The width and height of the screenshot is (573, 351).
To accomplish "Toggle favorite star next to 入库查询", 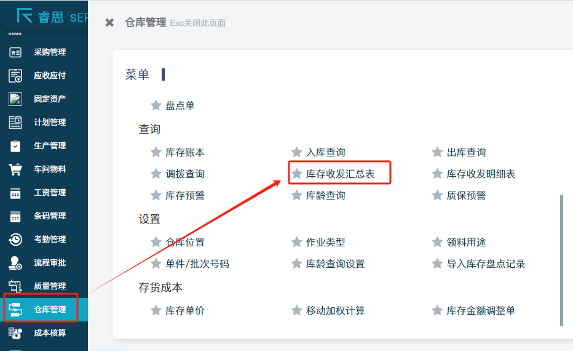I will 297,152.
